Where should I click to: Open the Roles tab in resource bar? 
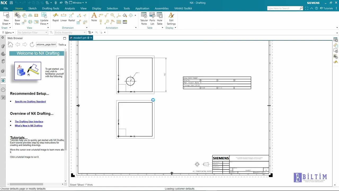3,98
